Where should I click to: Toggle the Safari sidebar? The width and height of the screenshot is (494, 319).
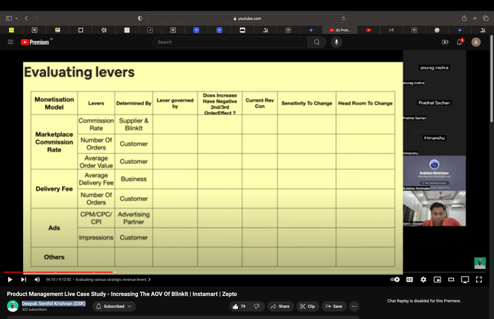[x=9, y=18]
